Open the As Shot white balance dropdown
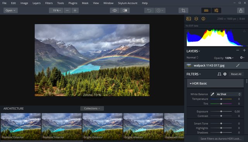This screenshot has height=142, width=248. 229,94
